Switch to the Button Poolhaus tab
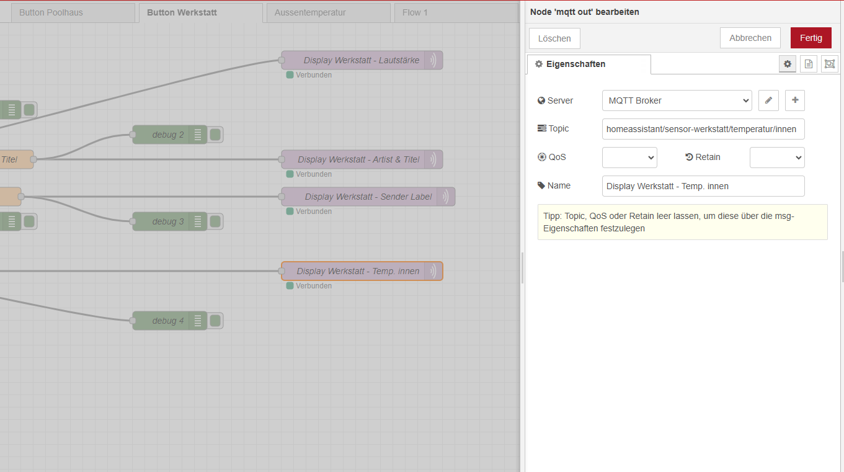 [73, 12]
